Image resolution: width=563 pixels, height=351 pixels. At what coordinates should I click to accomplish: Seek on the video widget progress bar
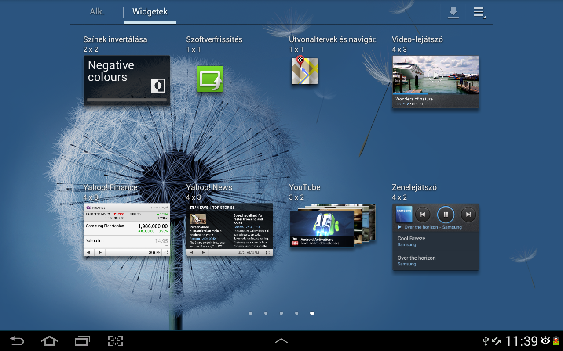point(435,93)
